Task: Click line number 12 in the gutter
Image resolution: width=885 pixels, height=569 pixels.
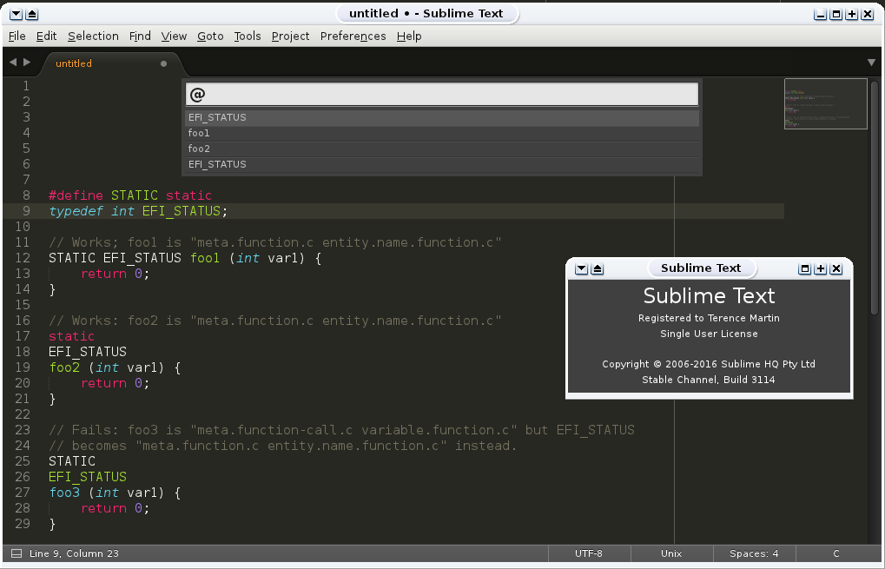Action: (x=22, y=258)
